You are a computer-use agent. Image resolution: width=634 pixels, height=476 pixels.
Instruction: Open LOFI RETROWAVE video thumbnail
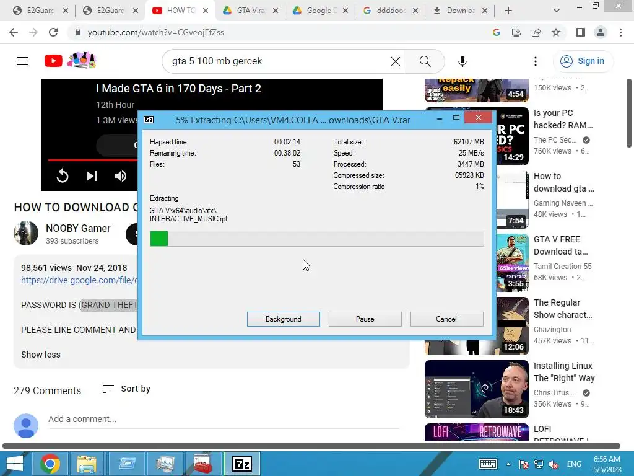tap(477, 432)
